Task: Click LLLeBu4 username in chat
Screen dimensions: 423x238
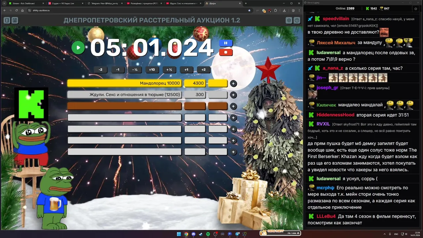Action: (x=326, y=216)
